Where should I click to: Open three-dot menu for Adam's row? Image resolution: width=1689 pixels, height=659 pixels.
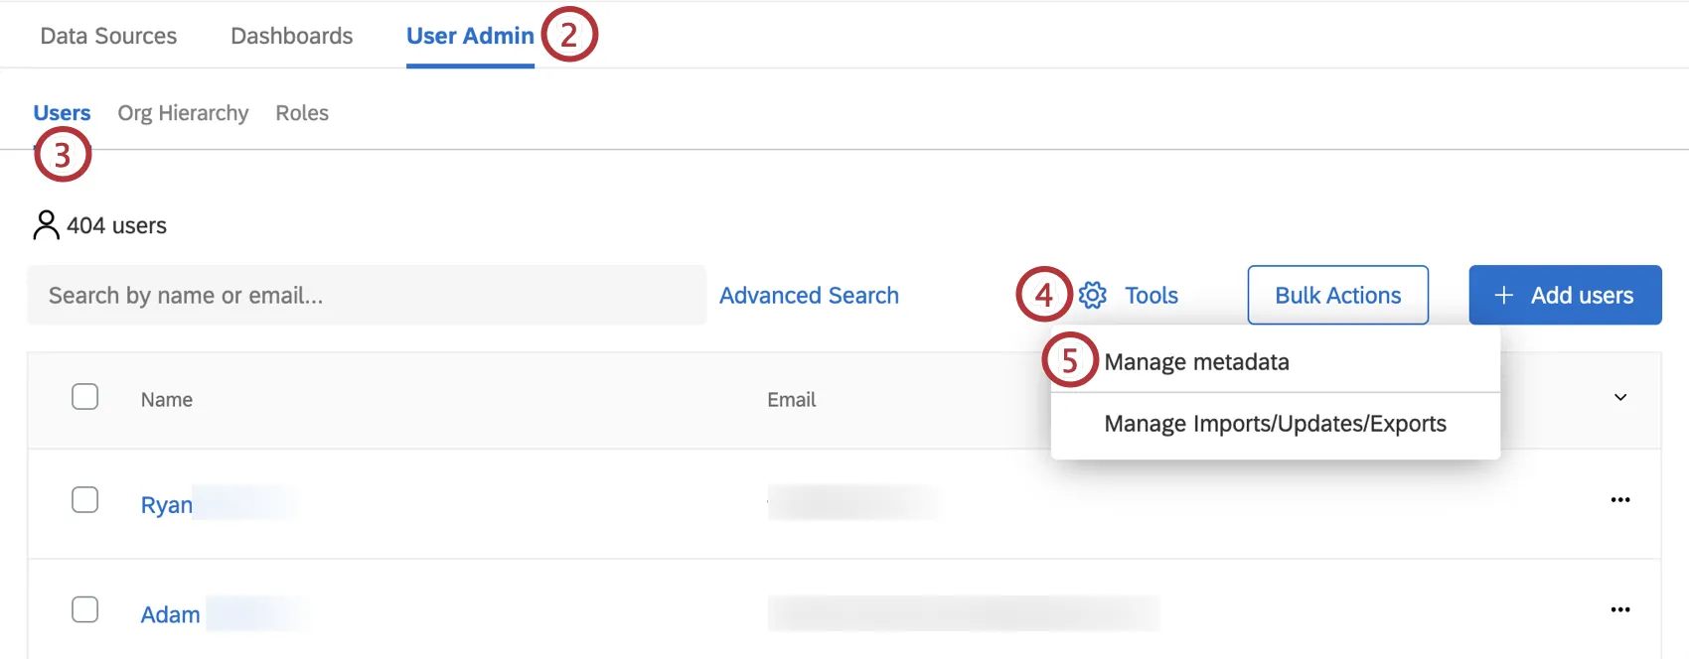[x=1619, y=609]
